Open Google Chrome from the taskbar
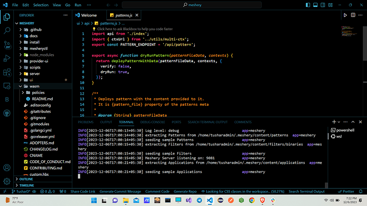This screenshot has height=206, width=367. [252, 200]
